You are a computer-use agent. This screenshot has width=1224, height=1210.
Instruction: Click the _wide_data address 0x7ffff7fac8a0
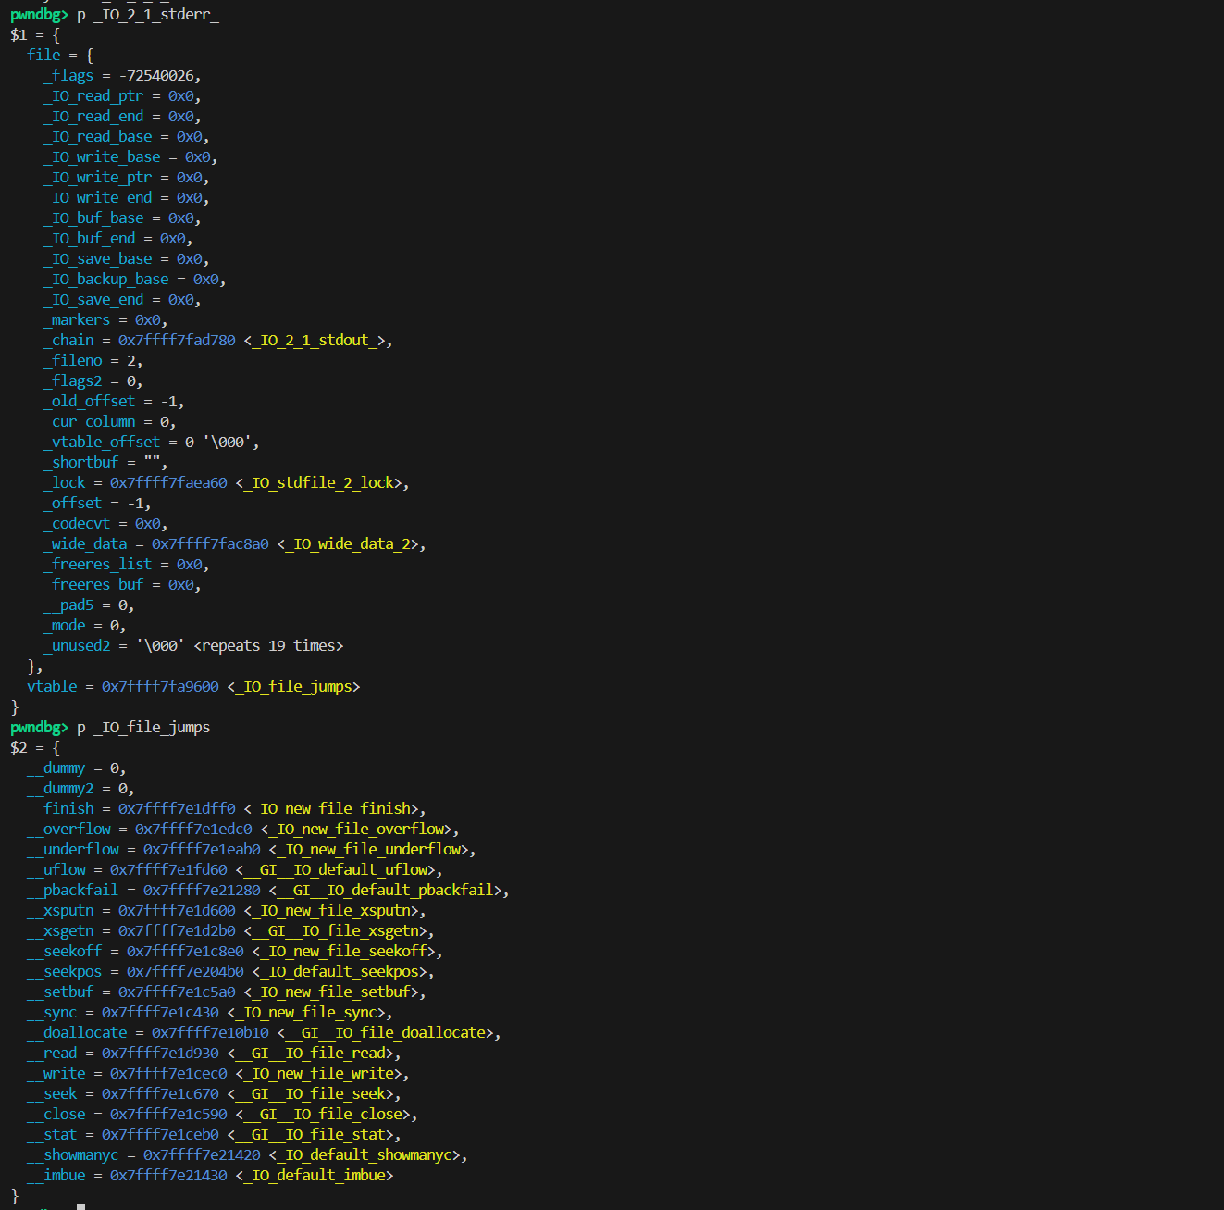coord(210,544)
